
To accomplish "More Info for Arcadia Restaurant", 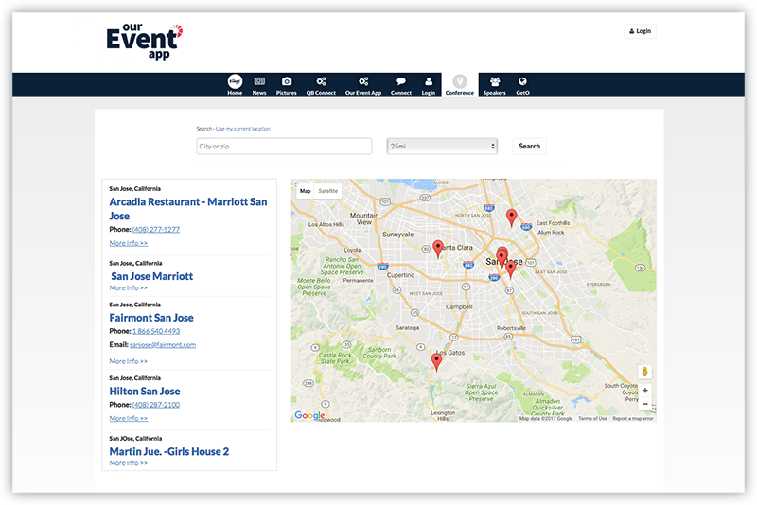I will (x=129, y=243).
